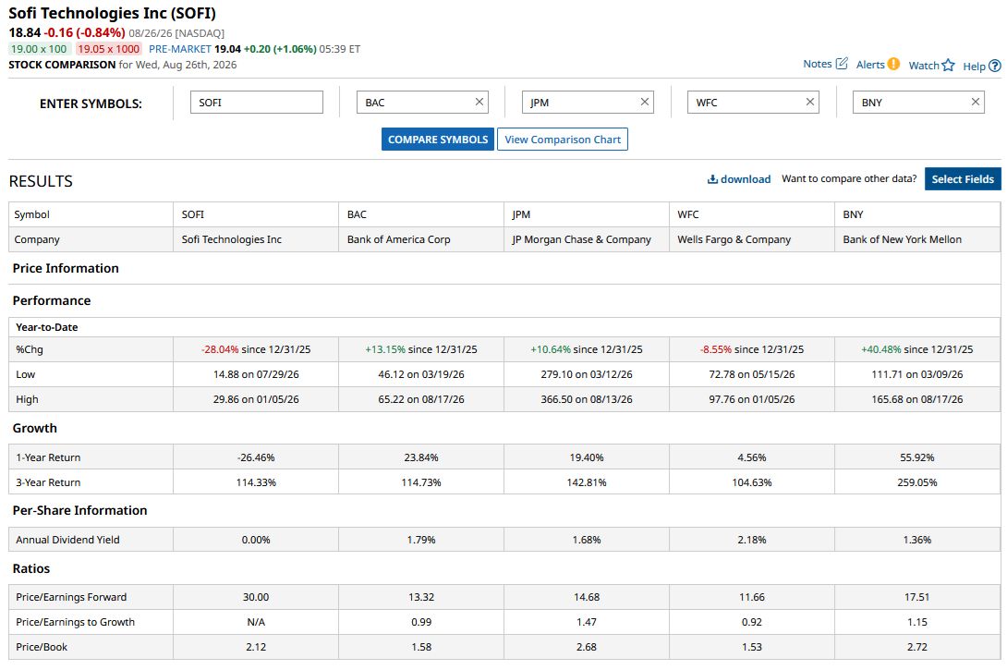Click SOFI in the Symbol row

click(193, 214)
